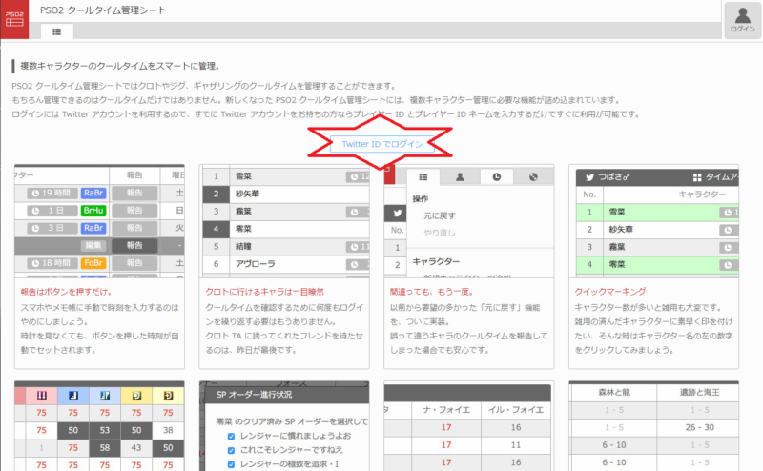Click the blue RaBr class badge beside 19 時間
This screenshot has height=471, width=763.
tap(93, 193)
